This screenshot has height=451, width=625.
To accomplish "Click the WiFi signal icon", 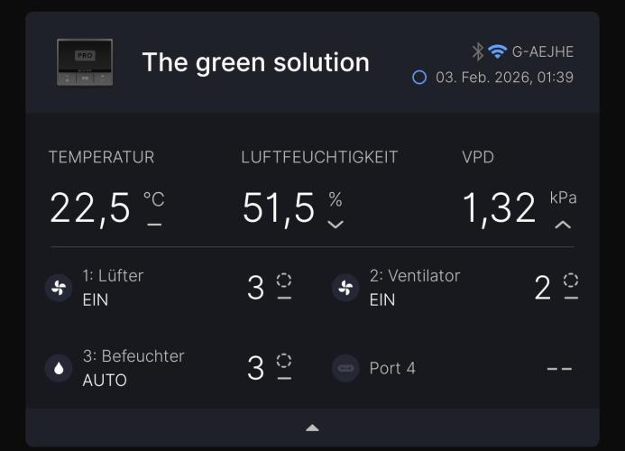I will [497, 51].
